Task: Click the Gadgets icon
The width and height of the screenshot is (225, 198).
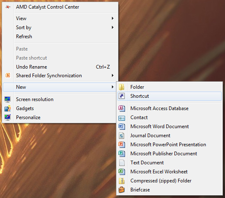Action: tap(7, 108)
